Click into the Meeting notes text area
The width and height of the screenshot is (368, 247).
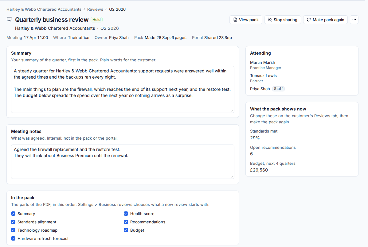pyautogui.click(x=123, y=161)
